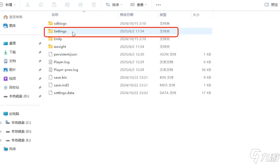280x164 pixels.
Task: Click date 2025/6/2 12:30 of persistent.json
Action: pyautogui.click(x=132, y=54)
